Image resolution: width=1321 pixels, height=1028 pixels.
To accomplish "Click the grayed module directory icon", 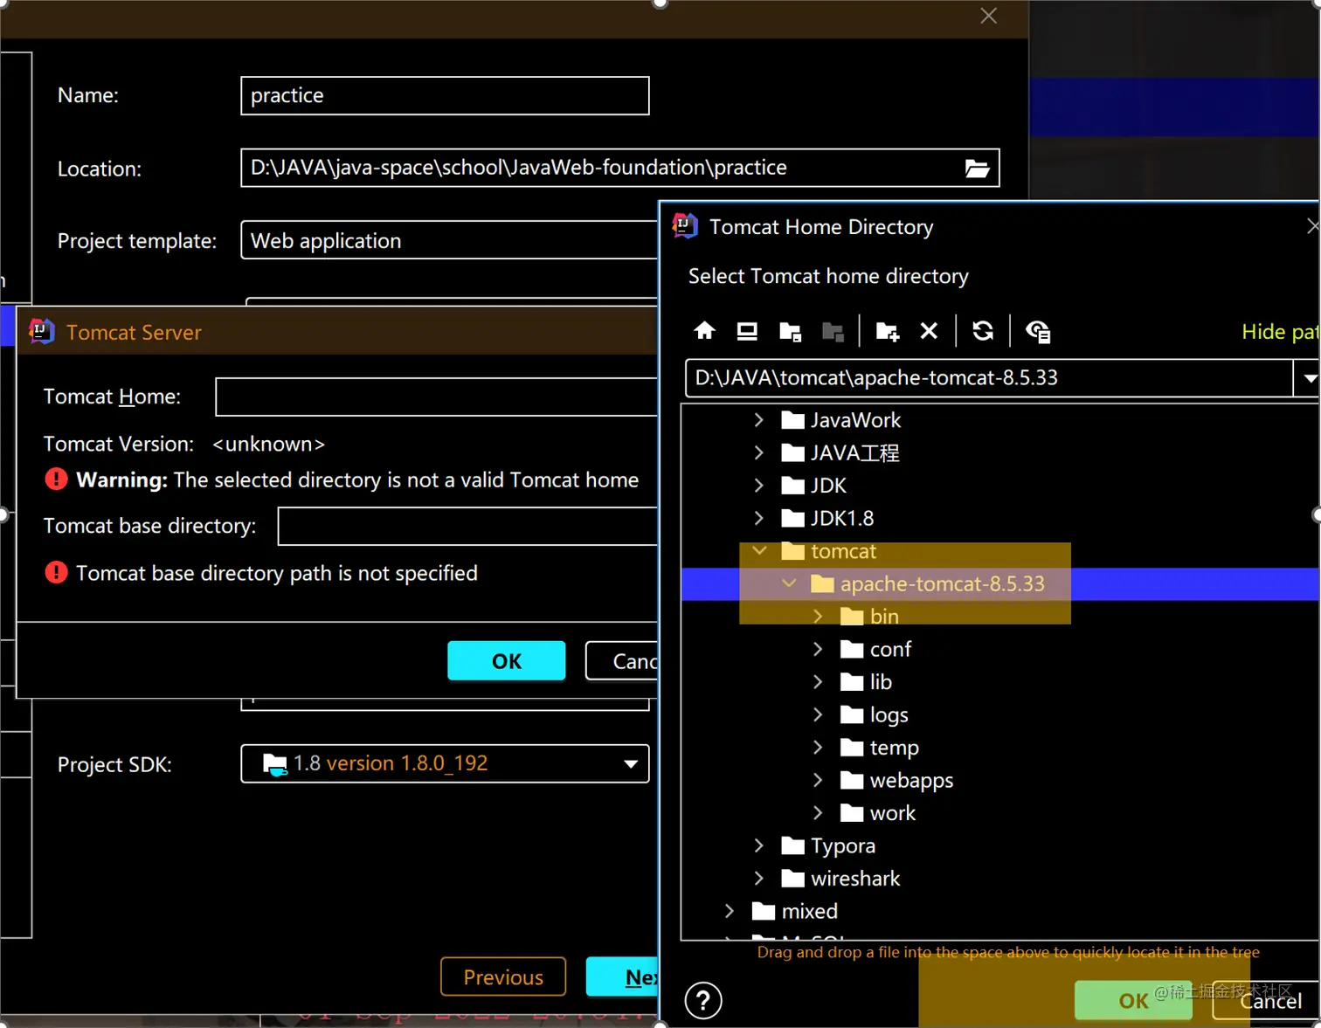I will point(833,331).
